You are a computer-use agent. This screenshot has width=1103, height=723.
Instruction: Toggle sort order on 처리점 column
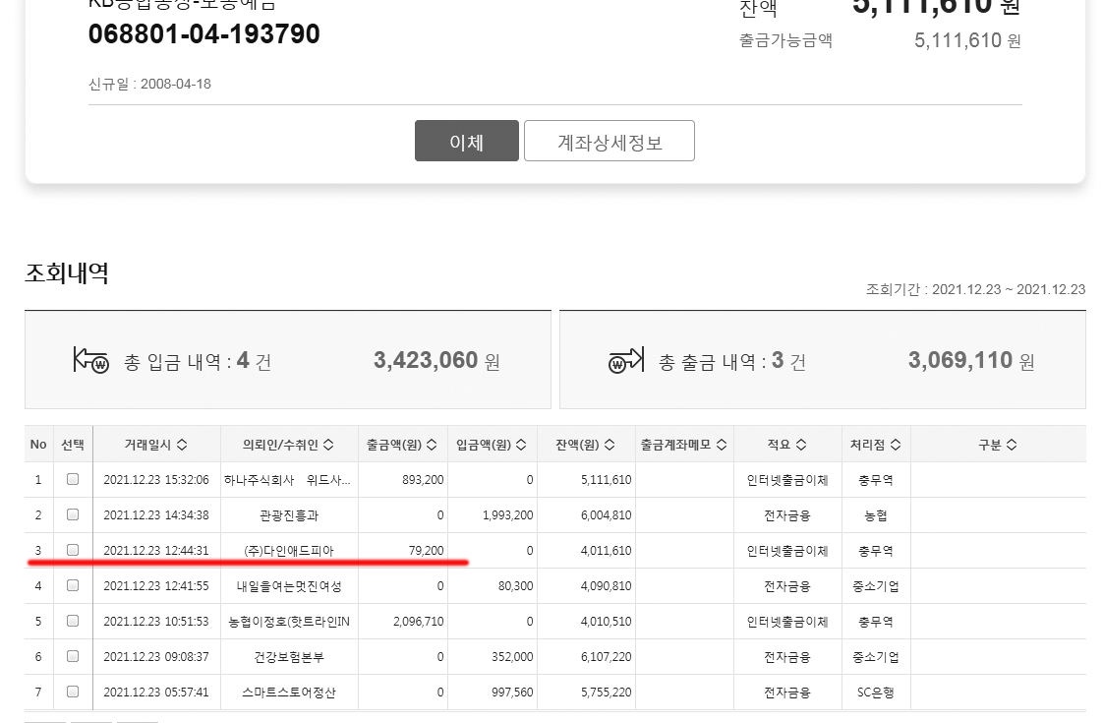[x=896, y=445]
